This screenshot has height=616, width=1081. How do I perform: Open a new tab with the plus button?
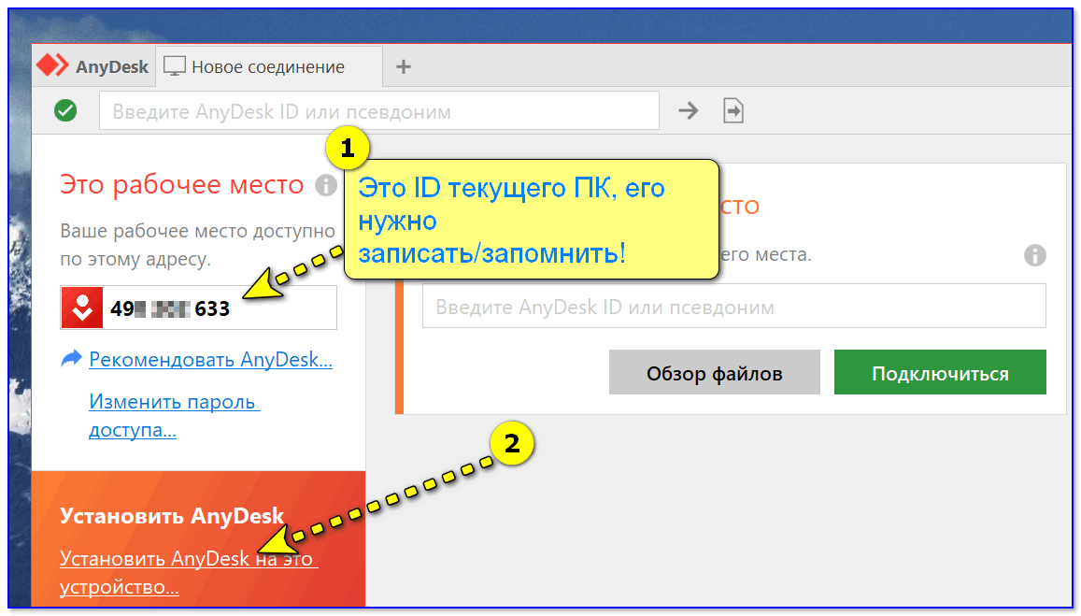point(404,67)
